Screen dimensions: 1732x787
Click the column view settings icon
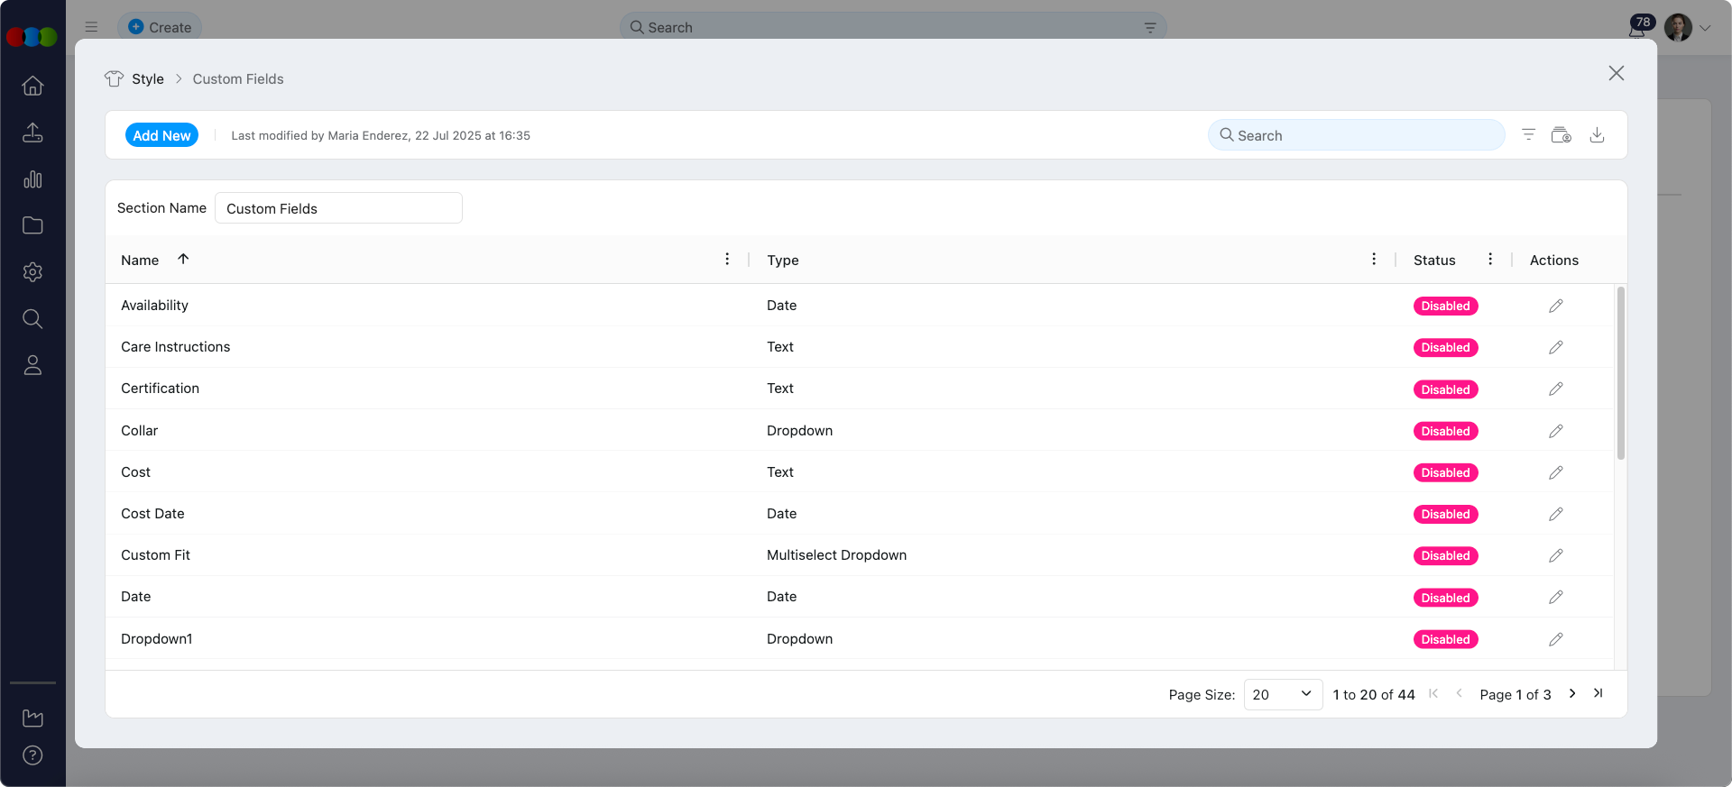1561,135
